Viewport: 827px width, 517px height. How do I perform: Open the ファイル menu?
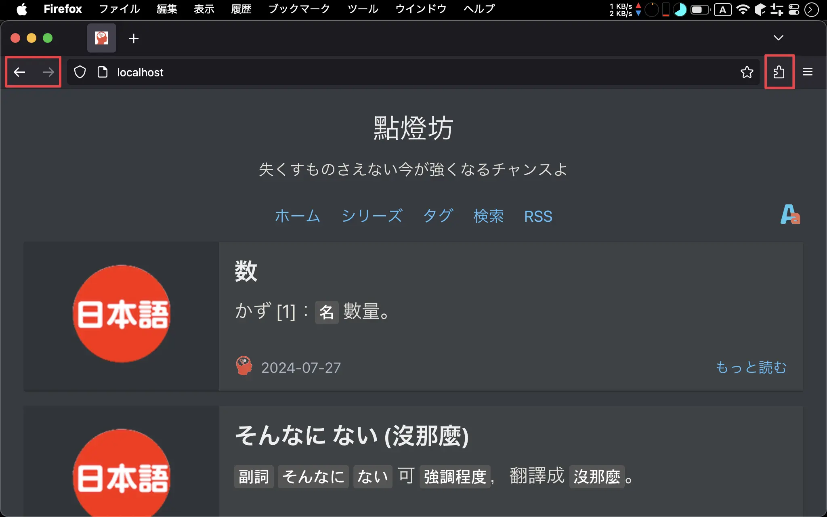[x=120, y=9]
